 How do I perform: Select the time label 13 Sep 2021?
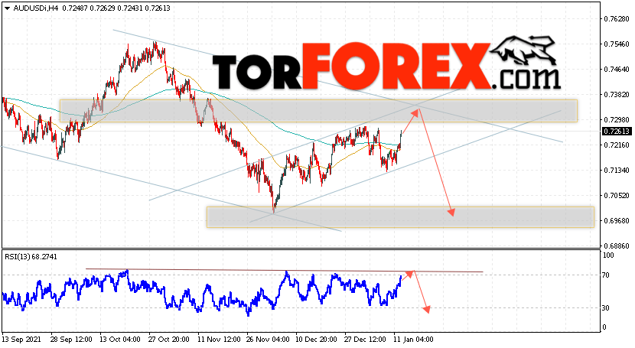tap(21, 339)
